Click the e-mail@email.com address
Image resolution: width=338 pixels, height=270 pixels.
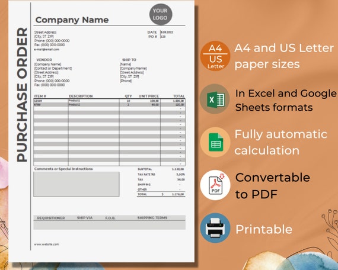[47, 50]
